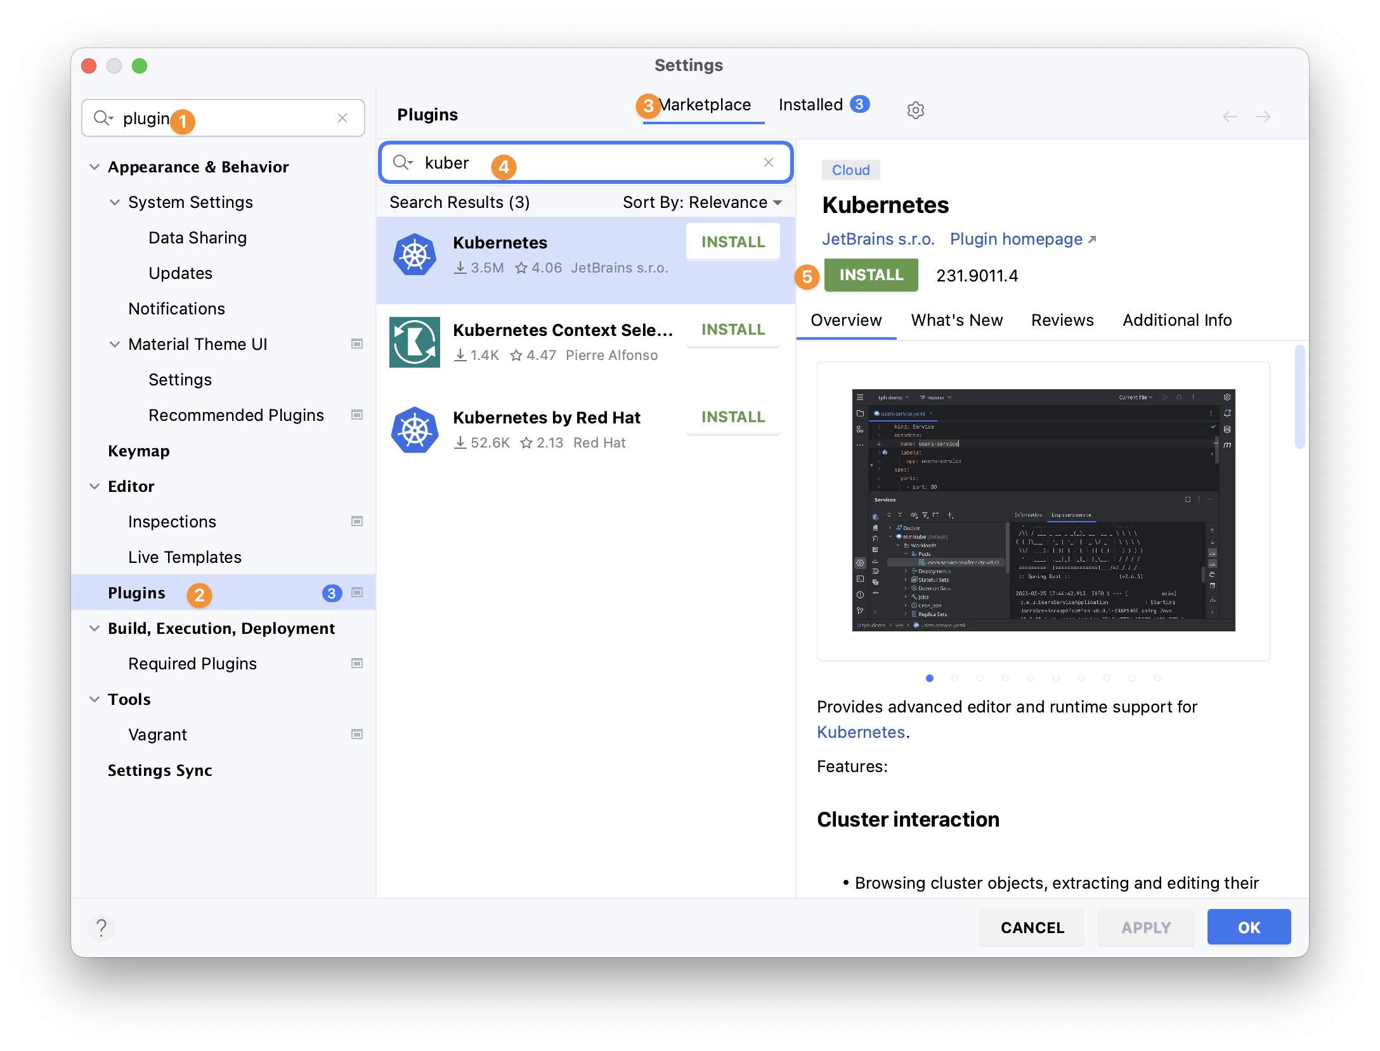Image resolution: width=1380 pixels, height=1051 pixels.
Task: Navigate back with the left arrow icon
Action: (x=1230, y=117)
